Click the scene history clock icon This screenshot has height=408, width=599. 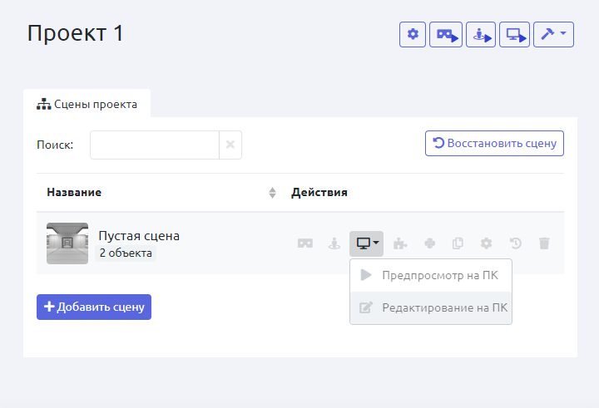click(x=516, y=243)
